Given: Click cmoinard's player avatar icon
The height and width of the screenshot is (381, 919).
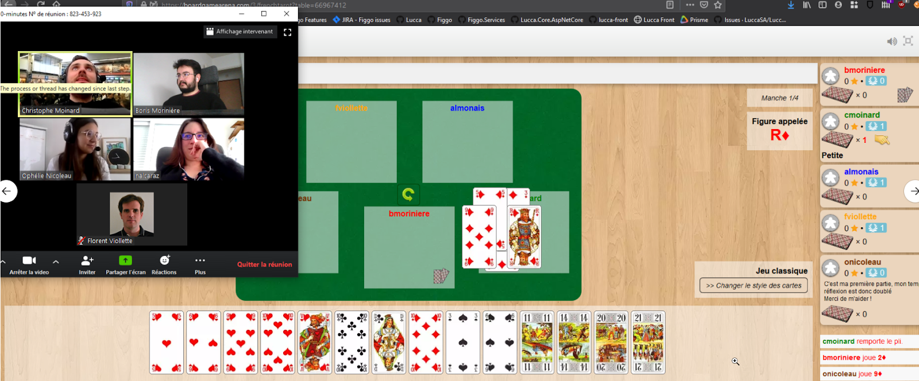Looking at the screenshot, I should point(831,121).
